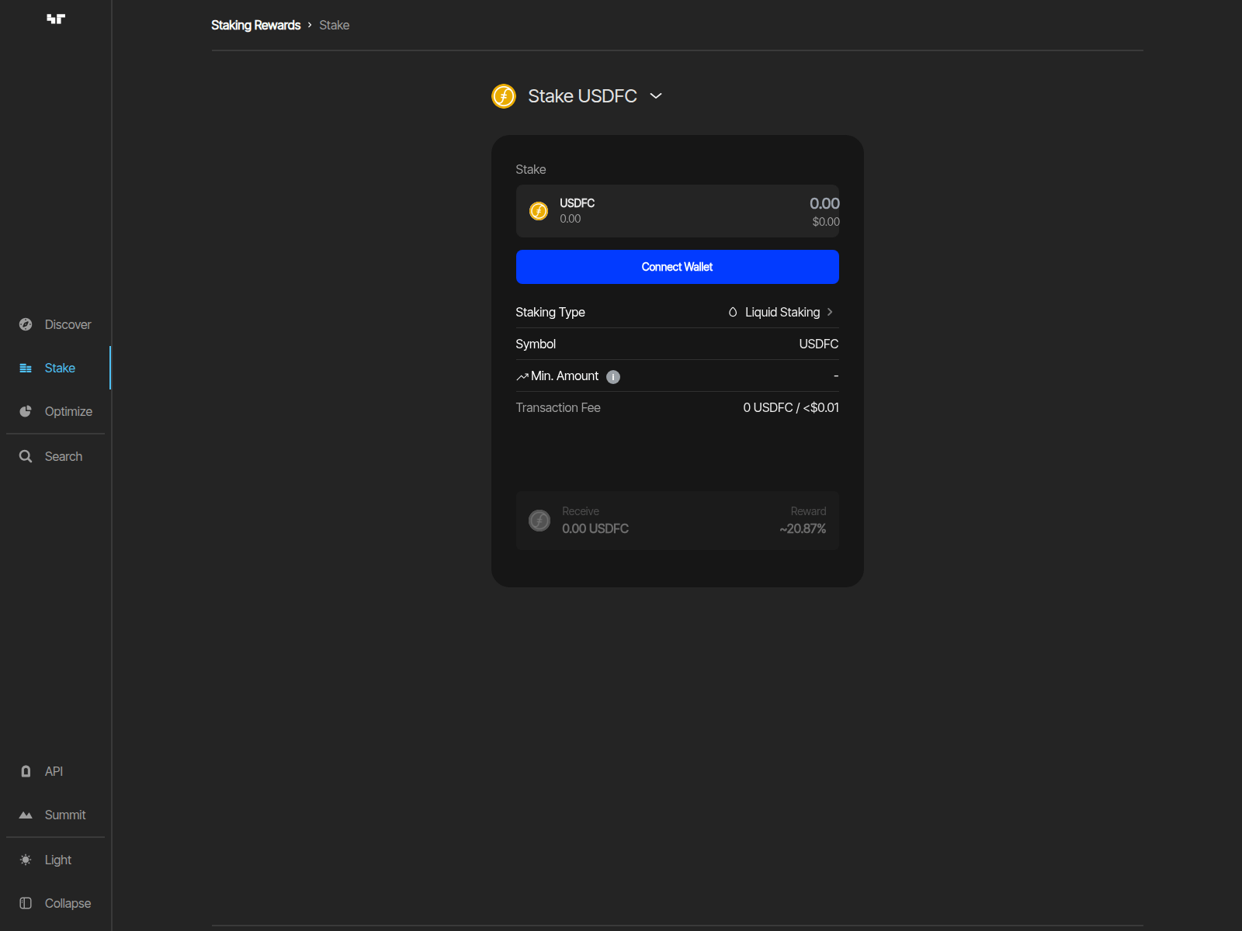
Task: Click the Search magnifier icon
Action: [x=26, y=456]
